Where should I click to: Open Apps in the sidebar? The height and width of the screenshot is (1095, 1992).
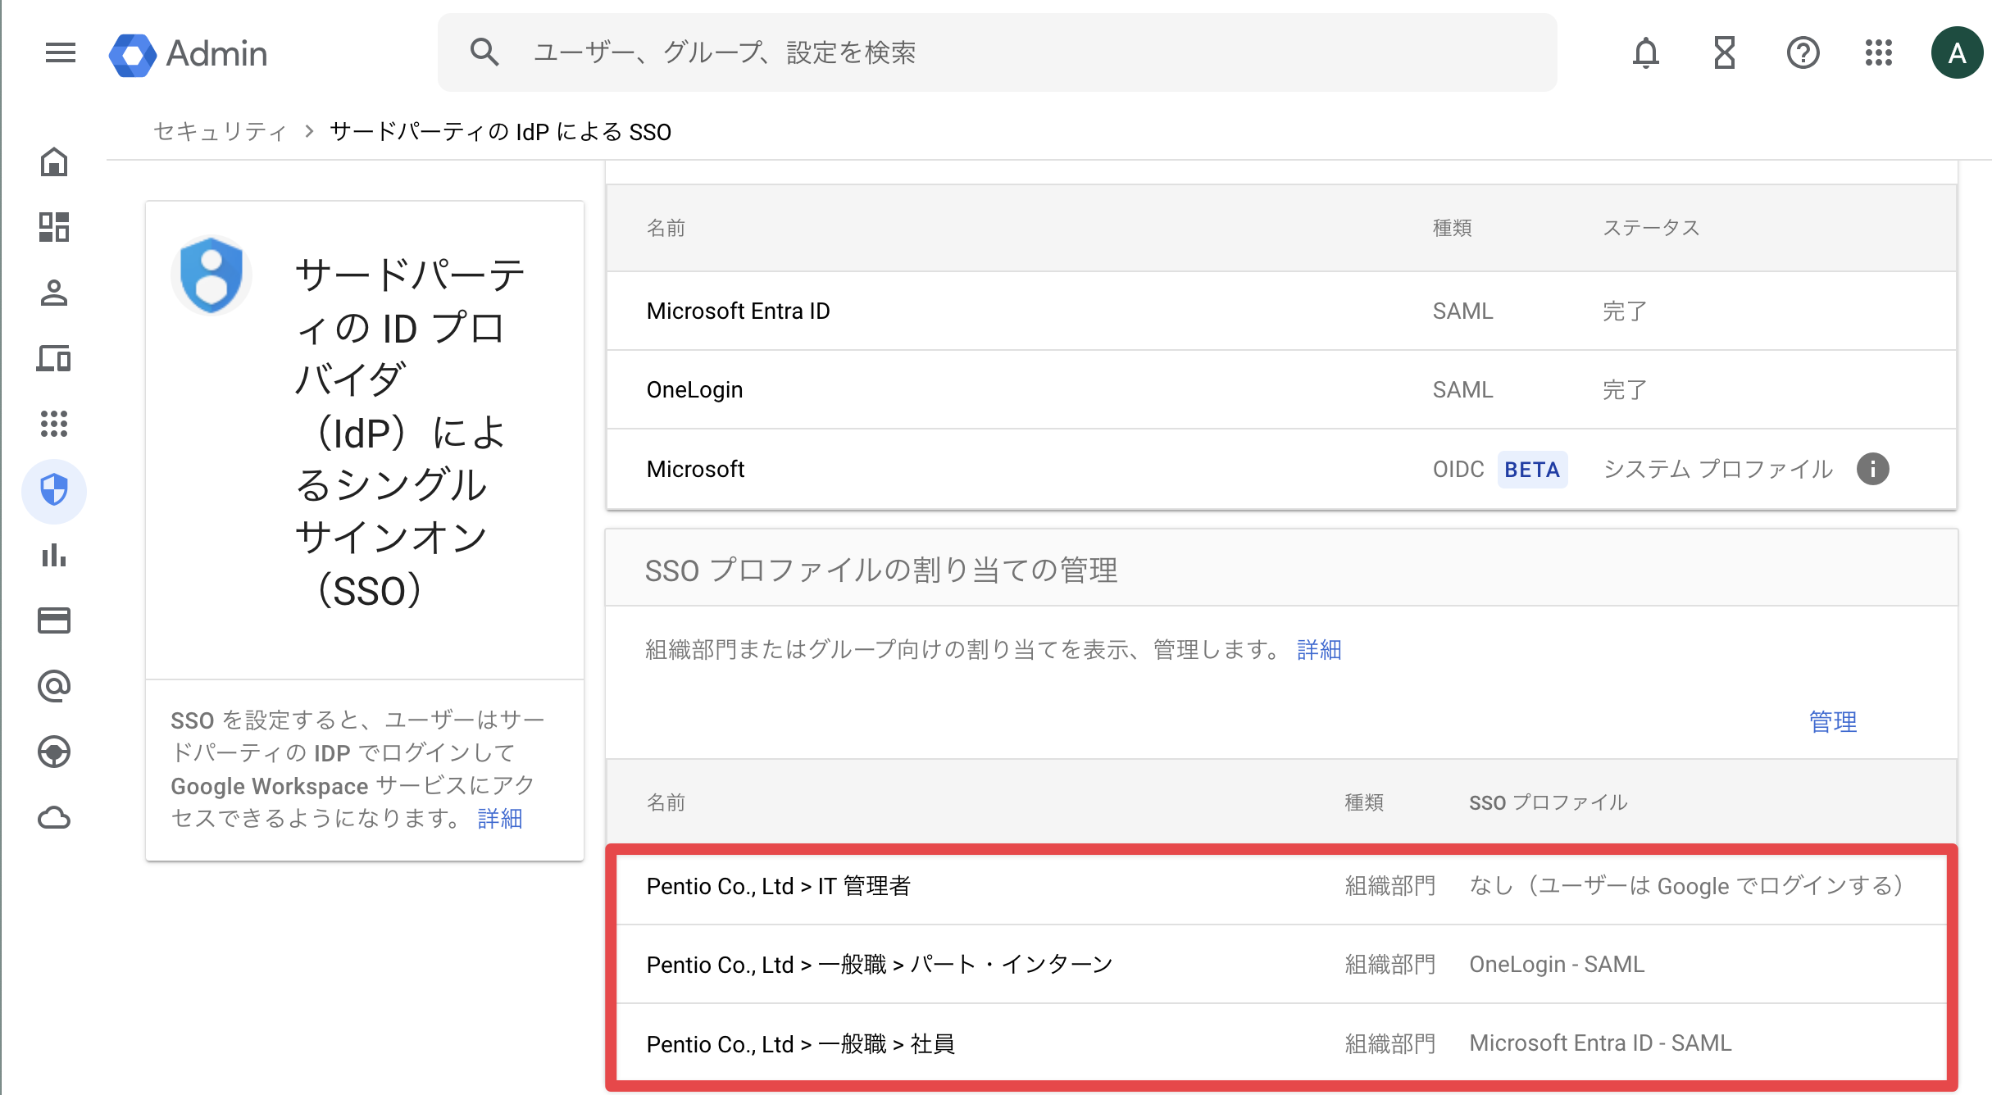tap(54, 424)
